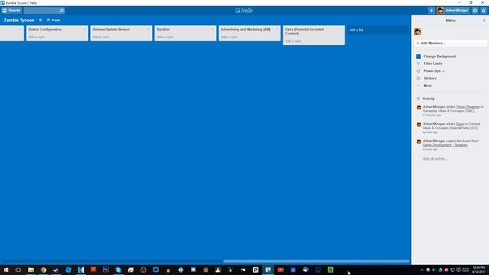
Task: Open Game Development - Template board link
Action: (445, 145)
